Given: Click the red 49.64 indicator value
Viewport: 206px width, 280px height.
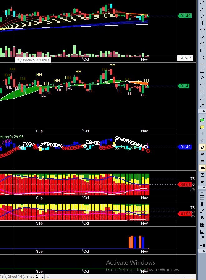Looking at the screenshot, I should [x=185, y=184].
